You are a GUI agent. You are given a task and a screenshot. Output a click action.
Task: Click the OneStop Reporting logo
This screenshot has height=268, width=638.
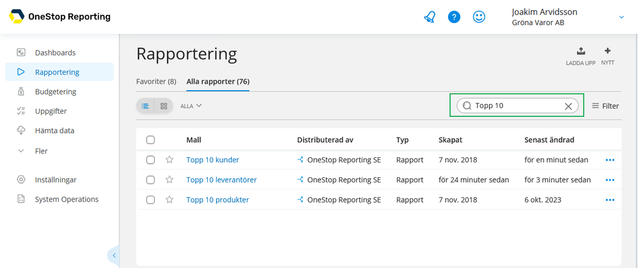pyautogui.click(x=59, y=17)
